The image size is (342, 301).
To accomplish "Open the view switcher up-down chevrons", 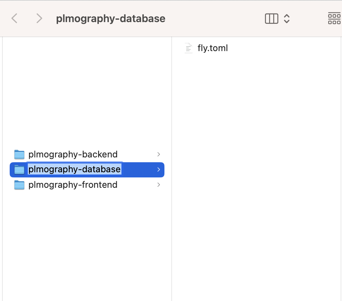I will click(287, 19).
